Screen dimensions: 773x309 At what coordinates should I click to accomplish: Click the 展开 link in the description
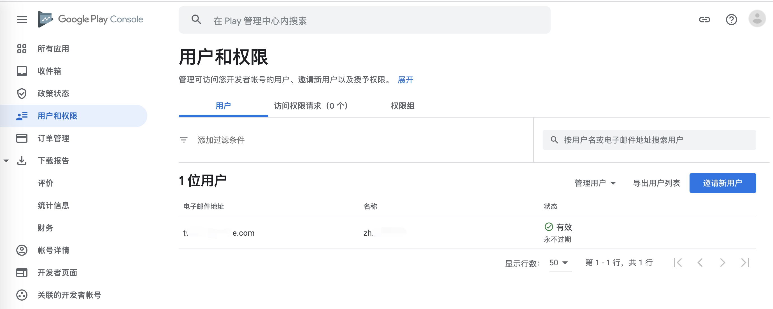click(406, 80)
